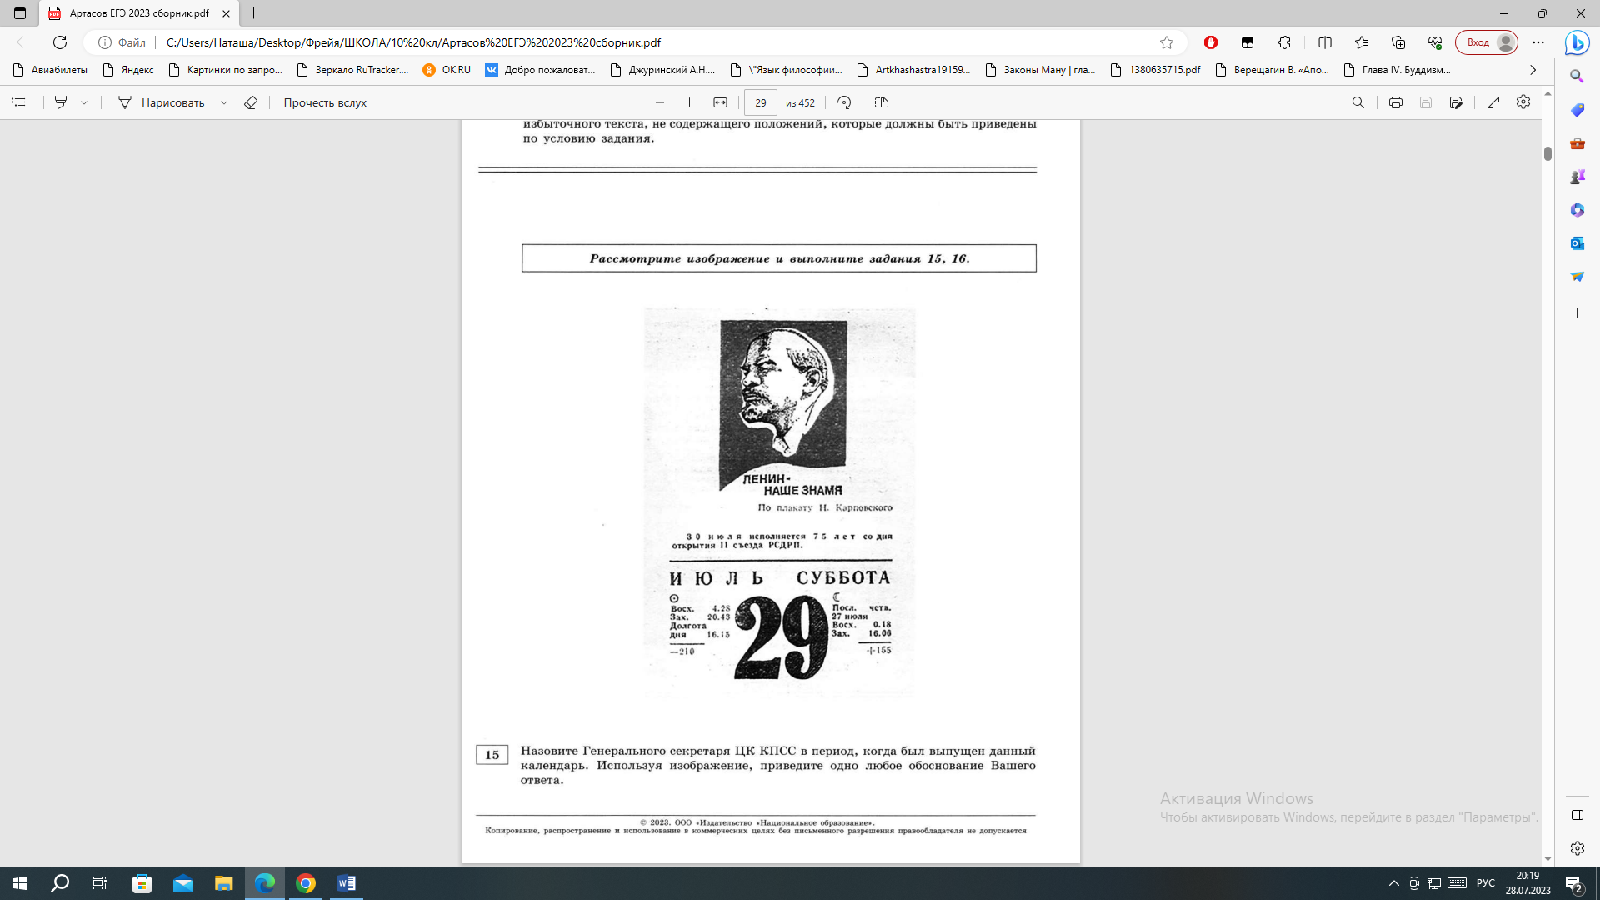1600x900 pixels.
Task: Open sidebar Microsoft 365 icon
Action: pyautogui.click(x=1577, y=210)
